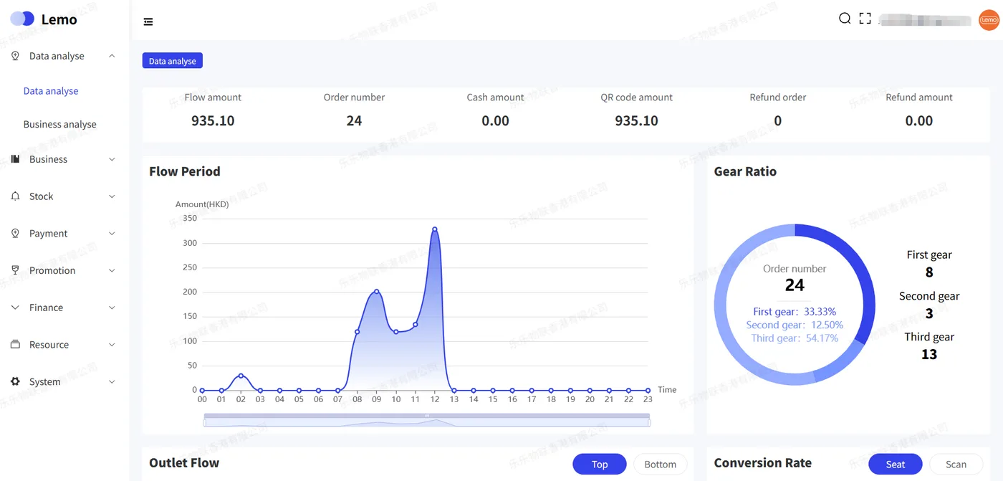Expand the Finance menu chevron
Image resolution: width=1003 pixels, height=481 pixels.
tap(112, 308)
